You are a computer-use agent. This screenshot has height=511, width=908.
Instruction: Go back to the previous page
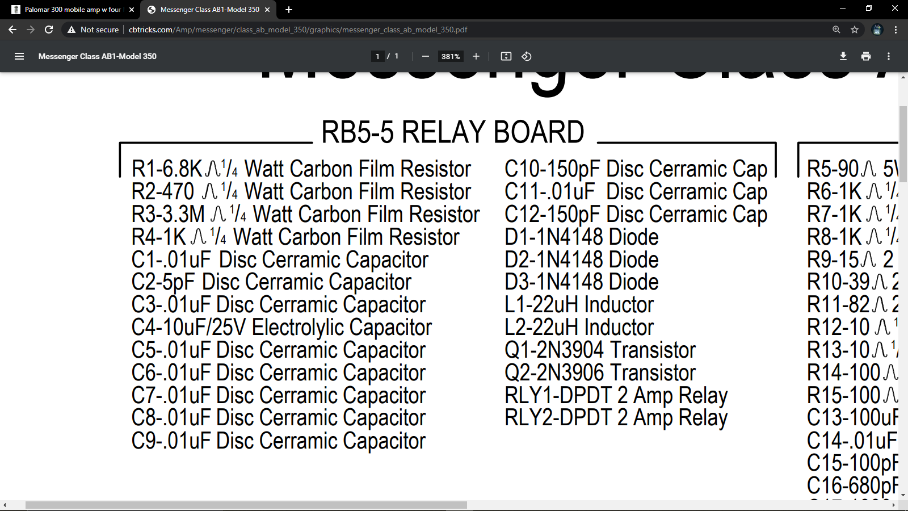tap(12, 30)
